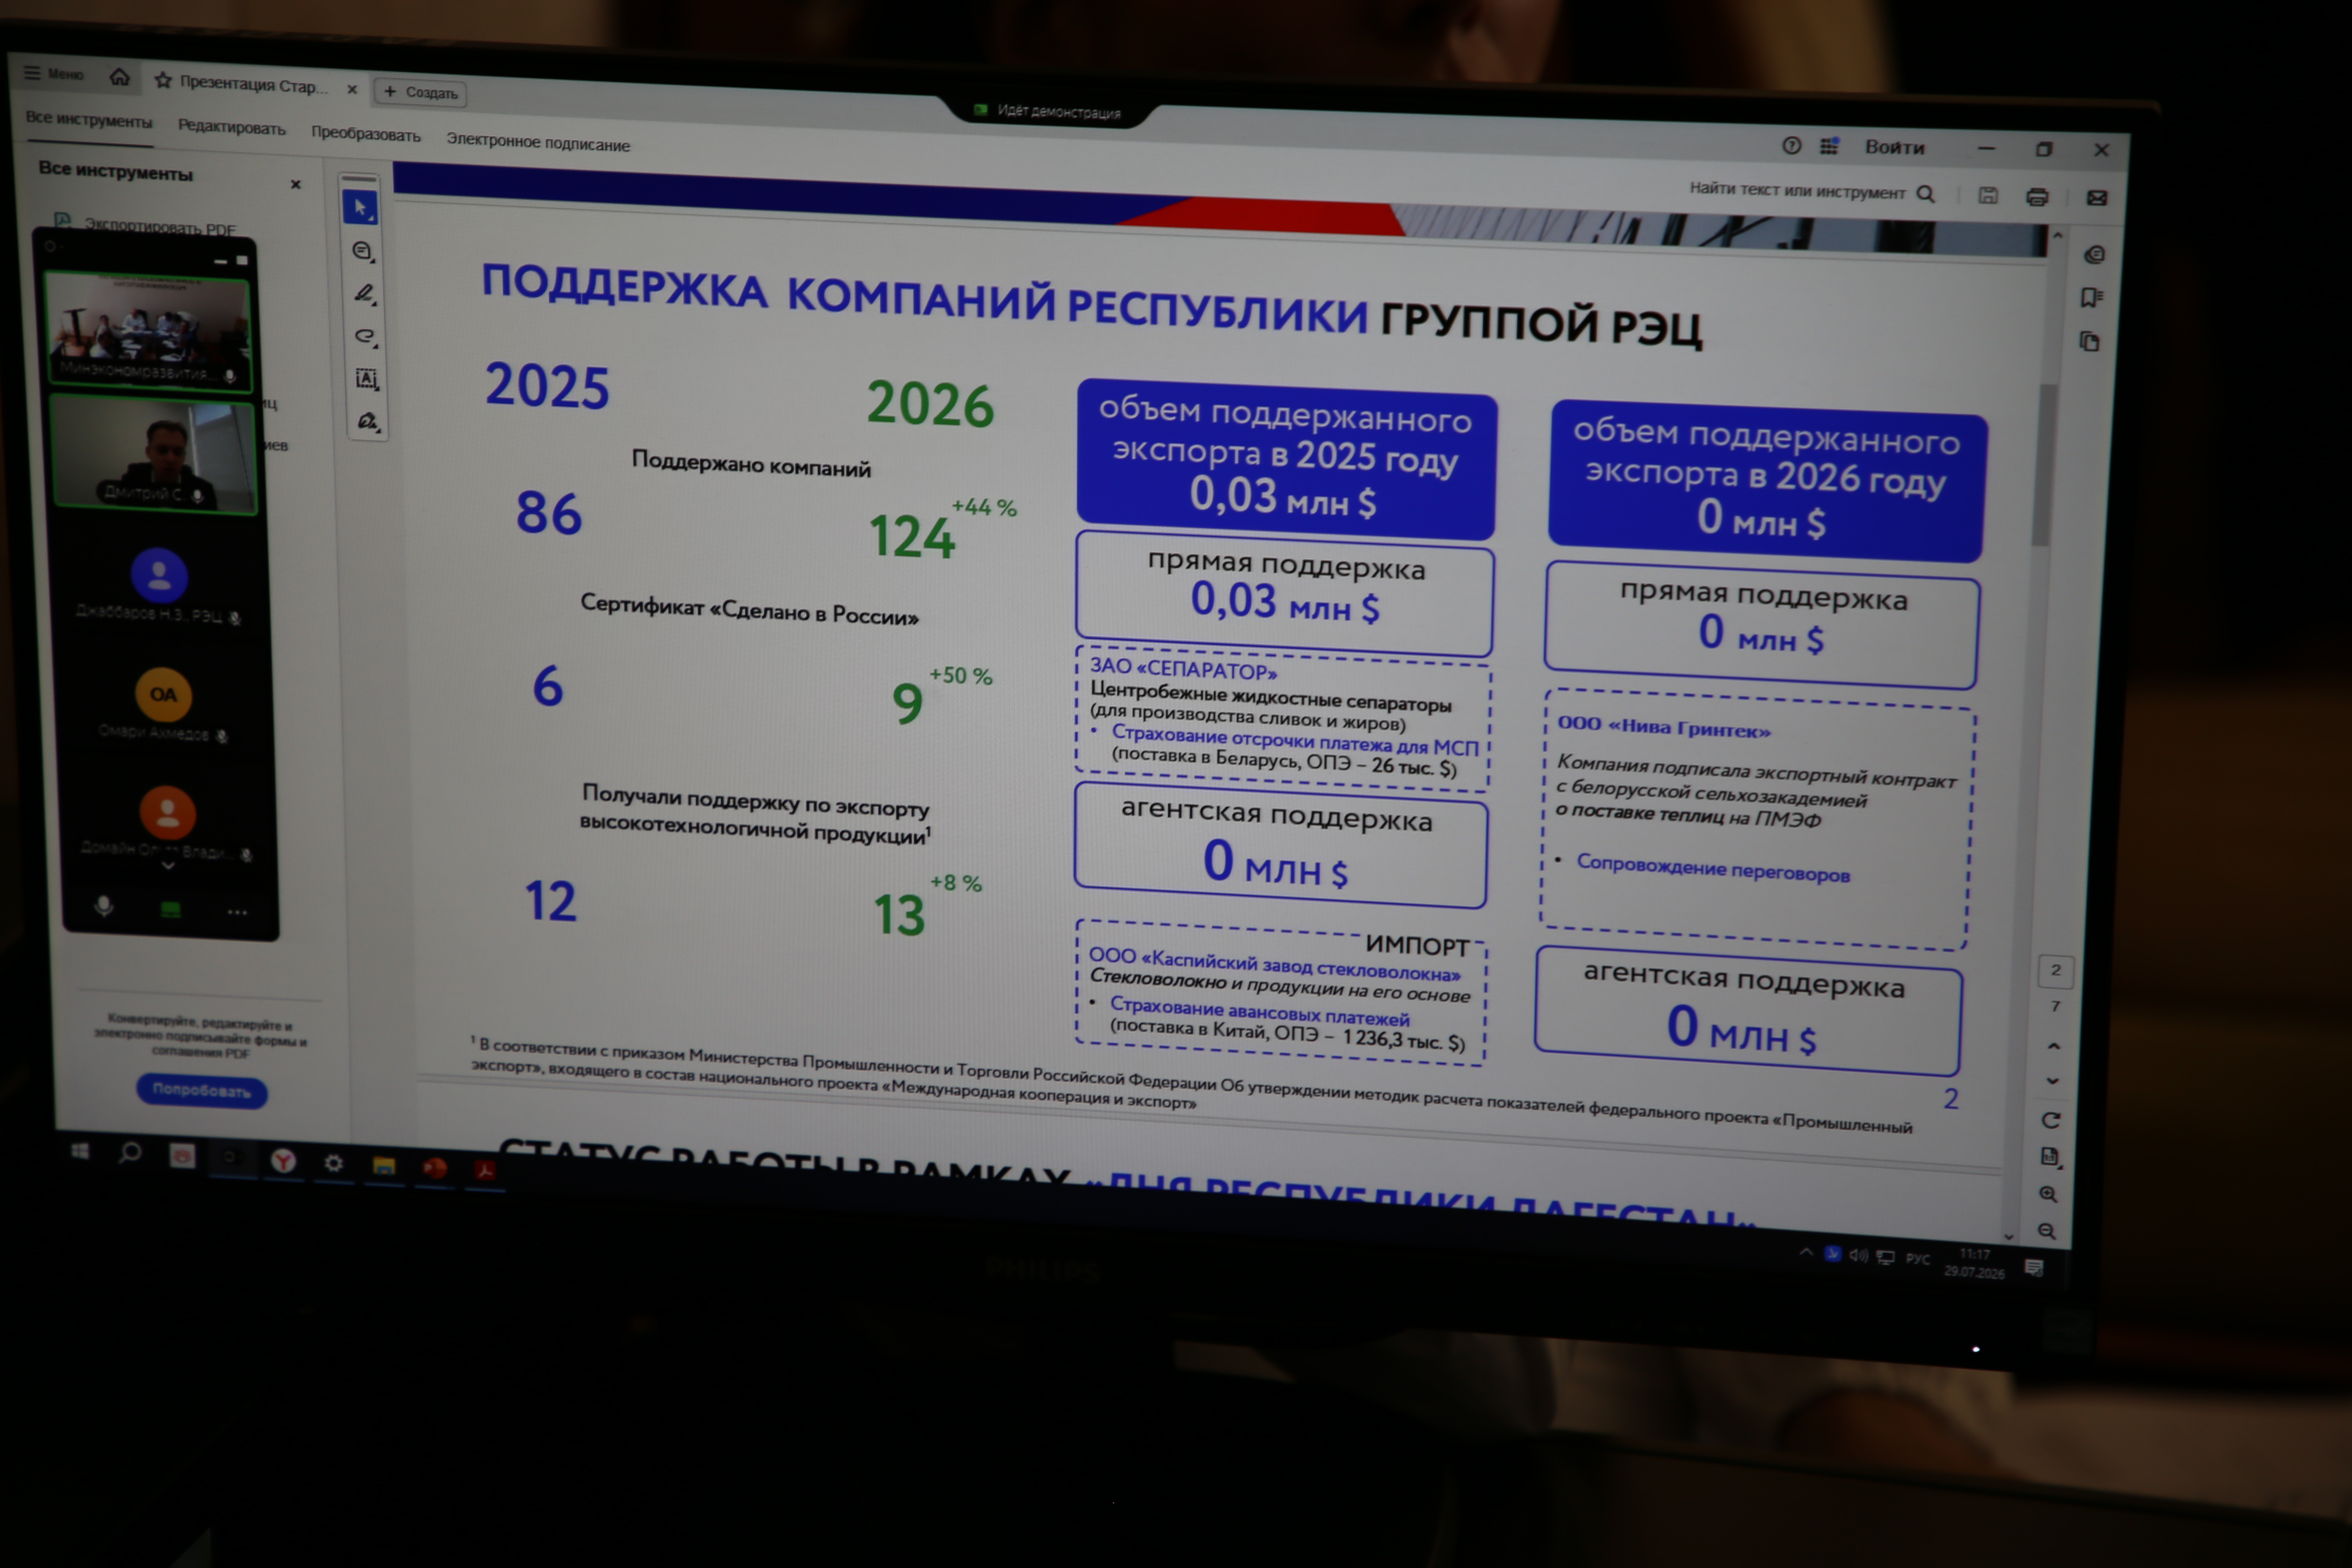Open page display fit options
2352x1568 pixels.
coord(2050,1157)
